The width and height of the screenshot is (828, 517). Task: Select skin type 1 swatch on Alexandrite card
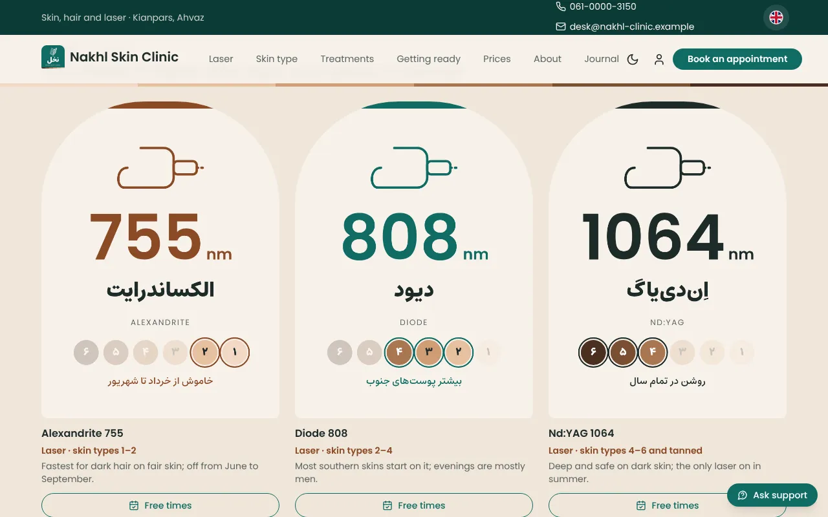pos(235,352)
